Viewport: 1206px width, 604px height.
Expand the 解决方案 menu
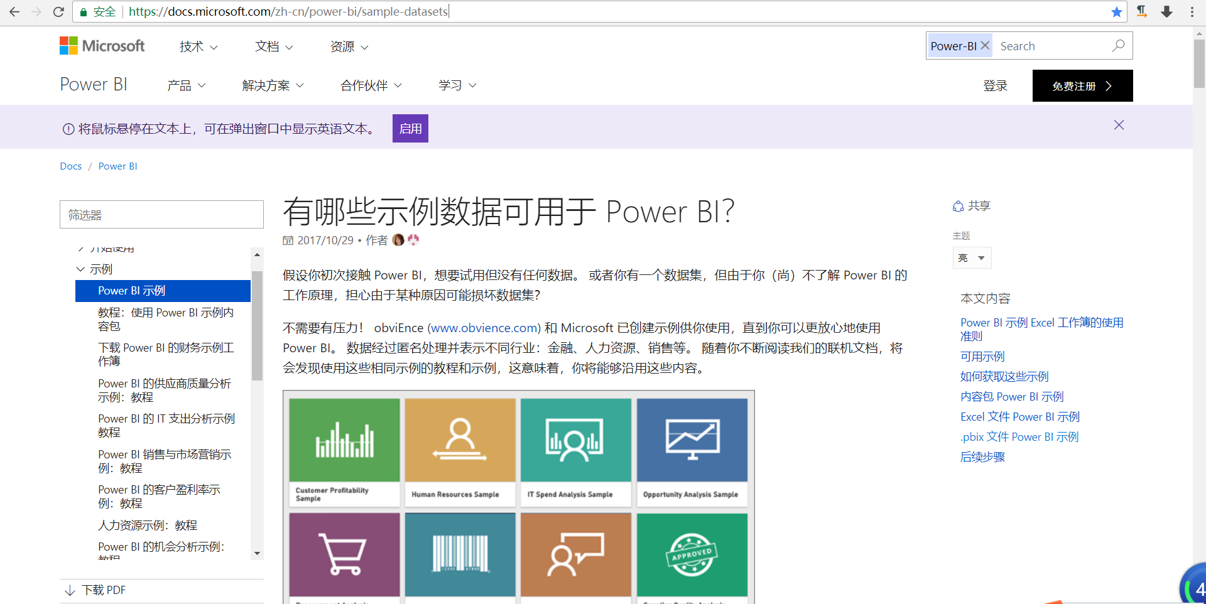point(273,85)
